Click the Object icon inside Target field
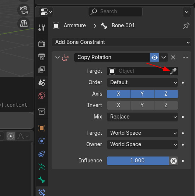Image resolution: width=195 pixels, height=196 pixels. (x=112, y=71)
